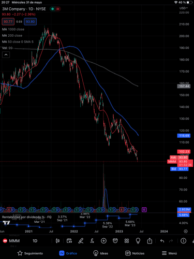Collapse the indicator legend with chevron

(x=6, y=55)
